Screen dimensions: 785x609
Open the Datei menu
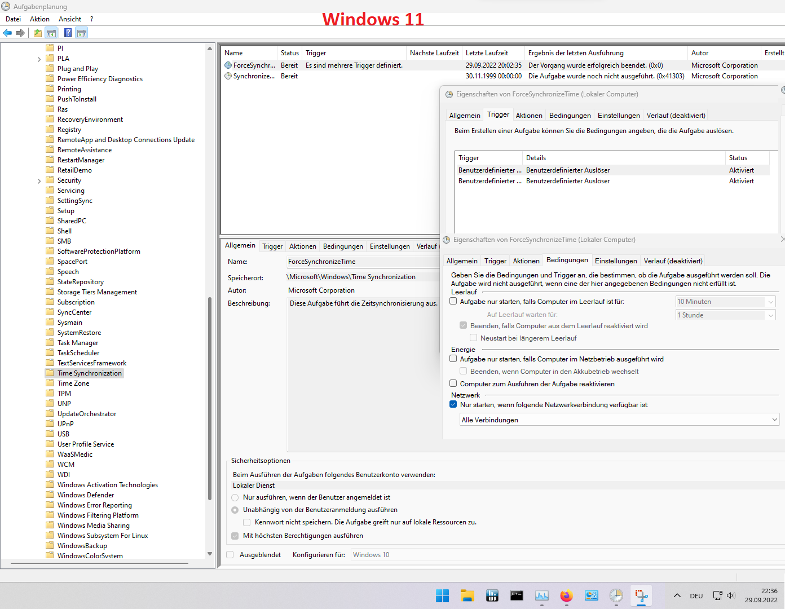(x=13, y=19)
